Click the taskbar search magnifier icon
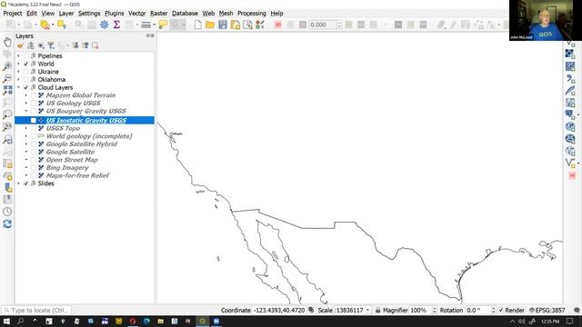Screen dimensions: 582x327 (x=20, y=321)
